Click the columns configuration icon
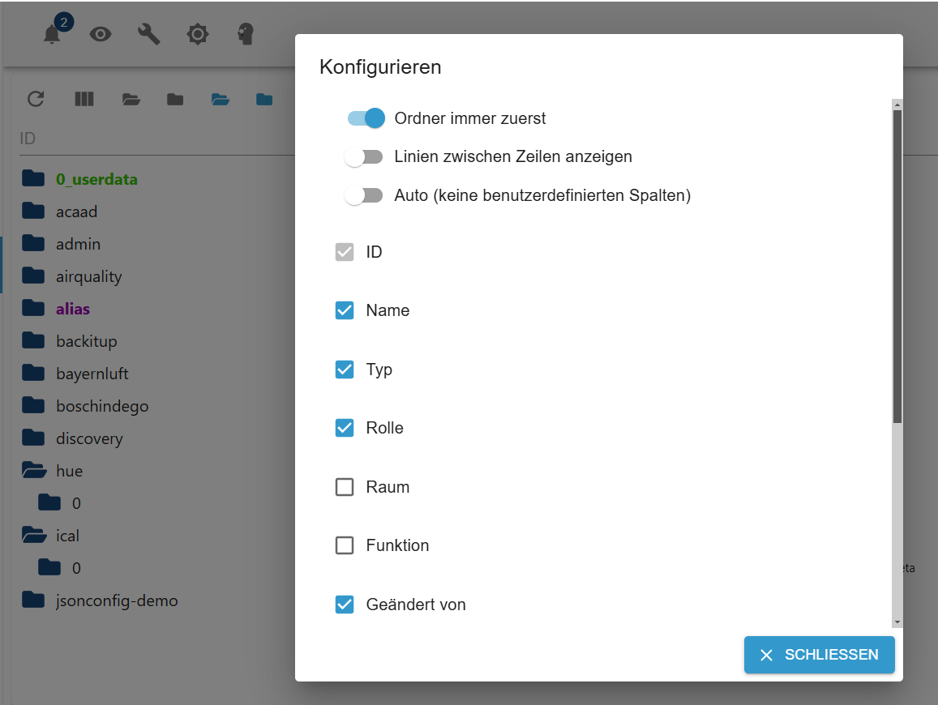938x705 pixels. click(84, 99)
